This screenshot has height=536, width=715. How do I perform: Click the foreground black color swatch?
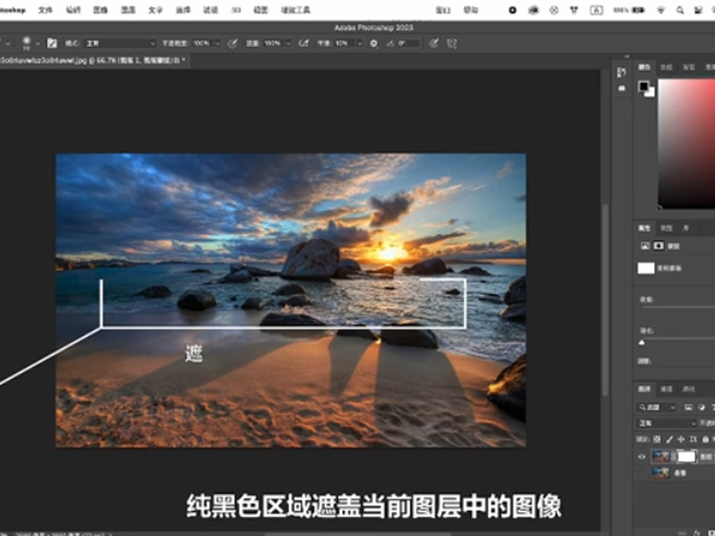(x=643, y=87)
